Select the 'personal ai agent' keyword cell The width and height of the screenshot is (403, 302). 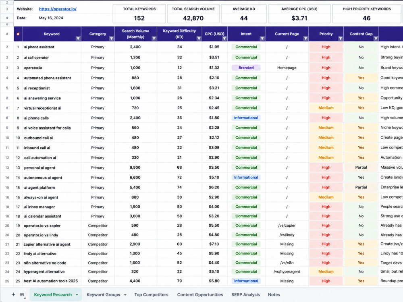[x=52, y=168]
